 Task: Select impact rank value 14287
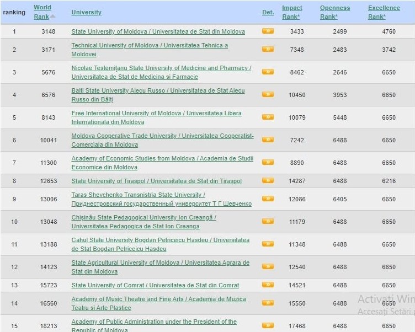point(297,181)
